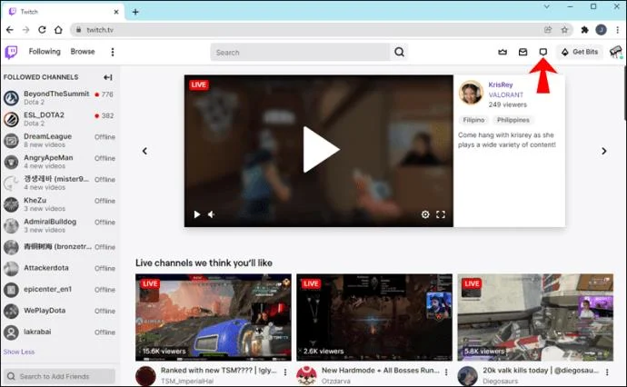
Task: Click the top Search field
Action: pyautogui.click(x=300, y=53)
